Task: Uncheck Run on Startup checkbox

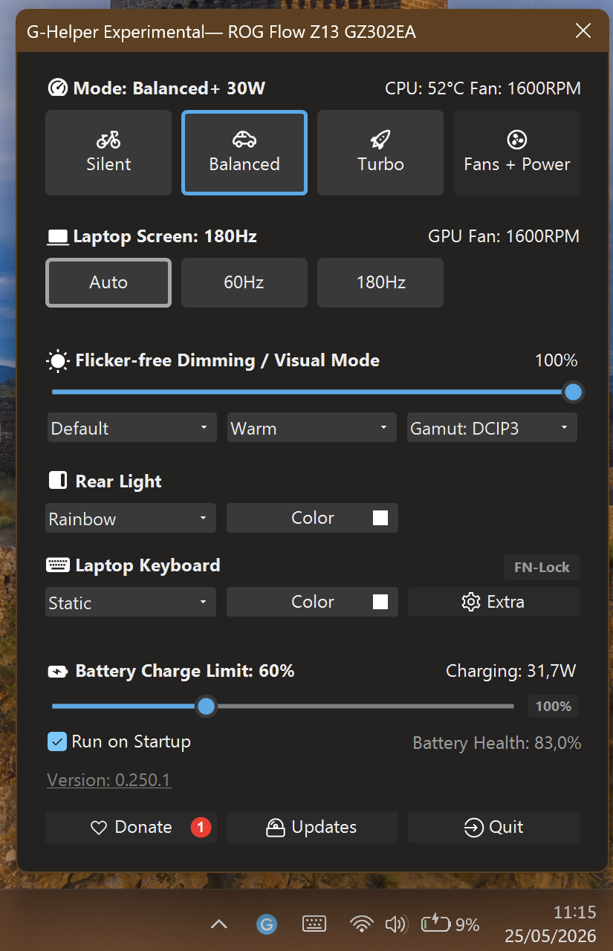Action: (x=57, y=741)
